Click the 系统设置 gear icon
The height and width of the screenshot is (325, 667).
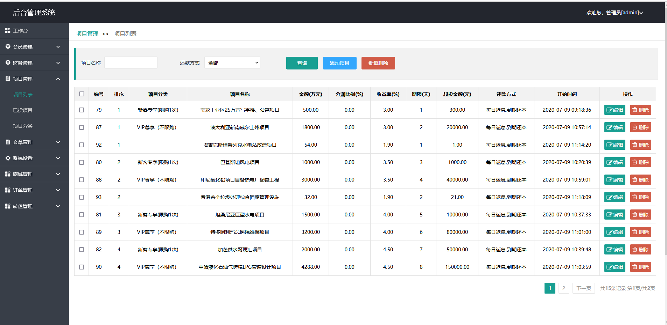tap(8, 158)
